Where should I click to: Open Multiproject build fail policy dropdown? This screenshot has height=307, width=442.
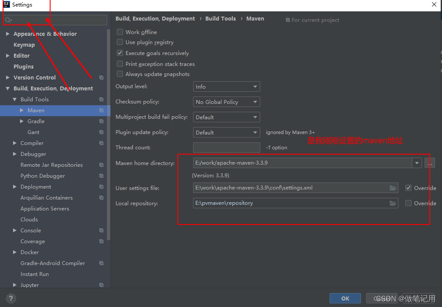[226, 117]
